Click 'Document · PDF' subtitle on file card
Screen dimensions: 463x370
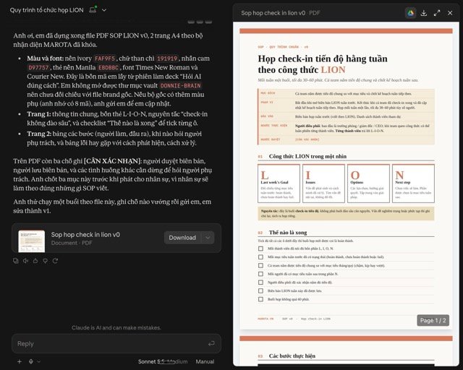pyautogui.click(x=72, y=243)
